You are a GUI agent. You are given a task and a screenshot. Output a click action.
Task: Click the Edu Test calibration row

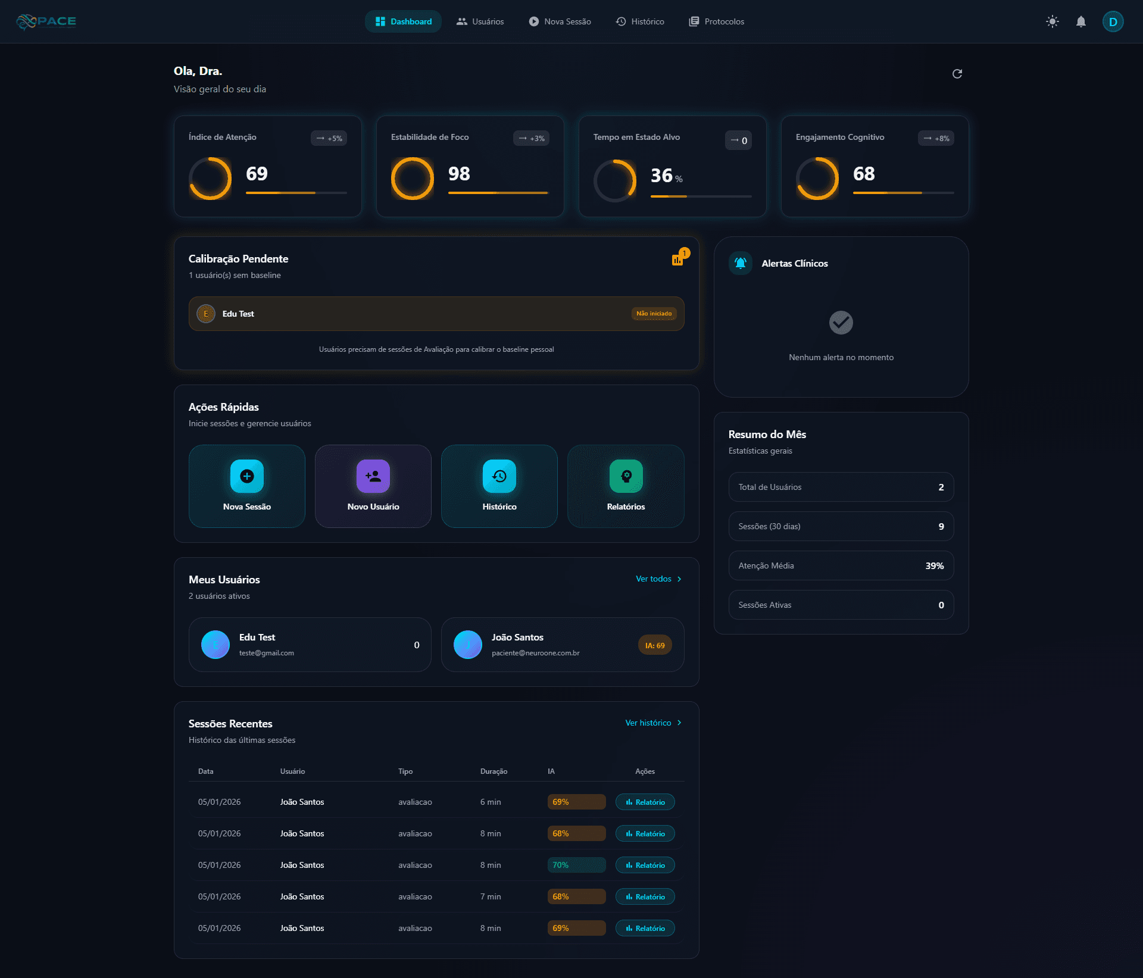point(436,314)
